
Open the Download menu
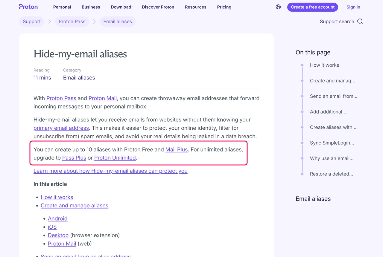tap(121, 7)
